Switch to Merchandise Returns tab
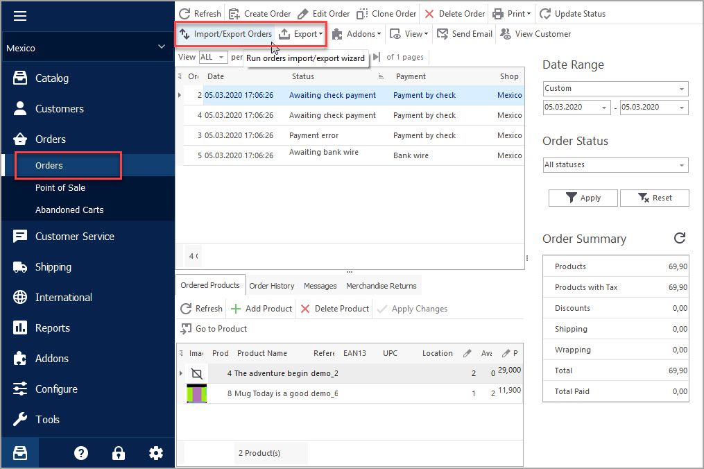This screenshot has height=469, width=704. point(381,286)
